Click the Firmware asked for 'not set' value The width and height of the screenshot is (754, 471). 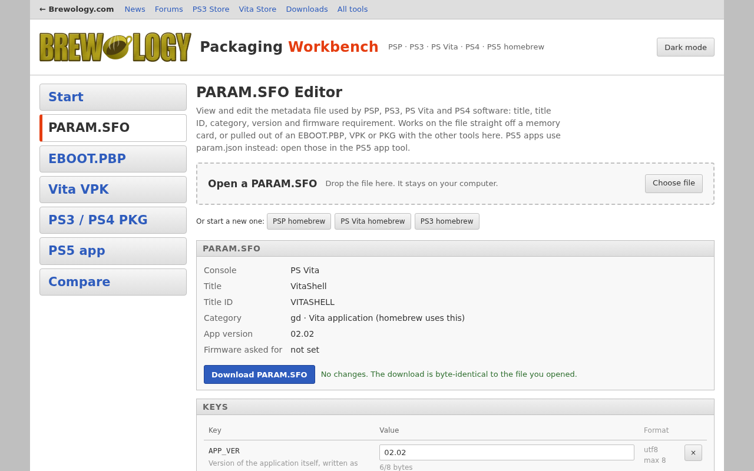(305, 350)
